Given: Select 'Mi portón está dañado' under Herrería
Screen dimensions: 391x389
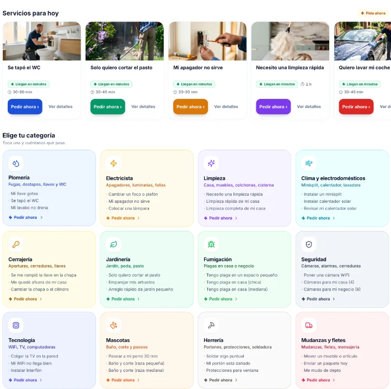Looking at the screenshot, I should [x=228, y=363].
